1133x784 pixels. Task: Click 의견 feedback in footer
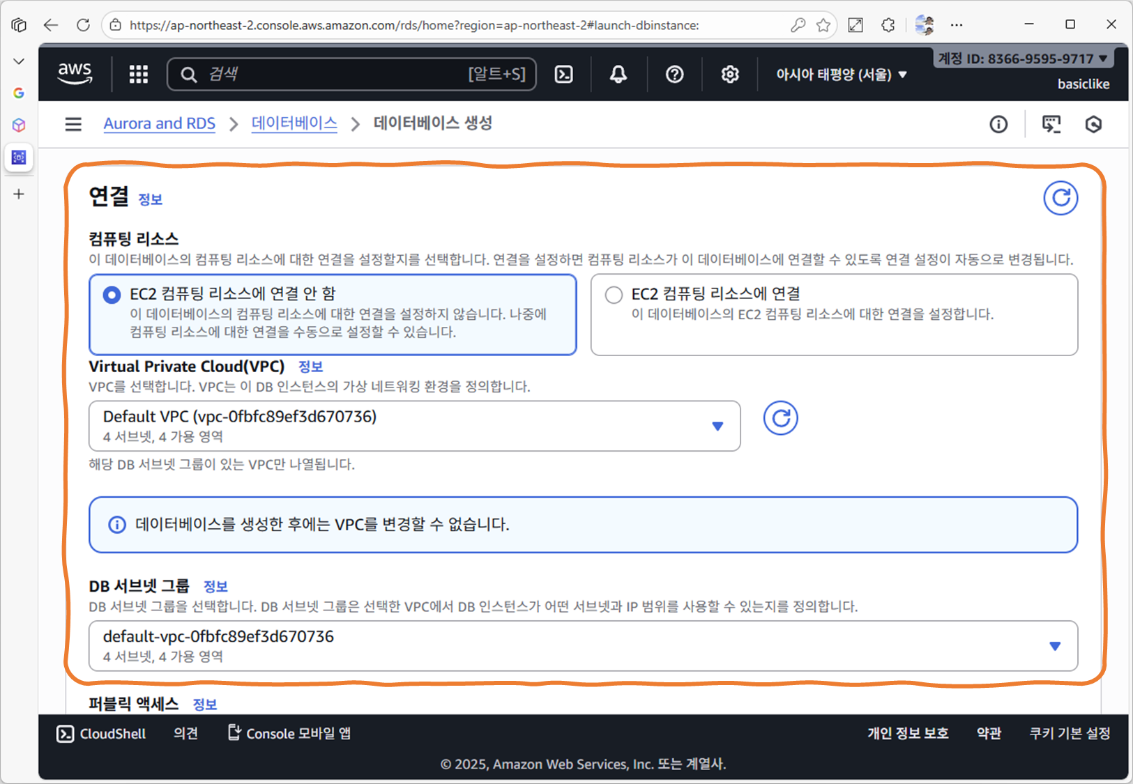[x=185, y=734]
